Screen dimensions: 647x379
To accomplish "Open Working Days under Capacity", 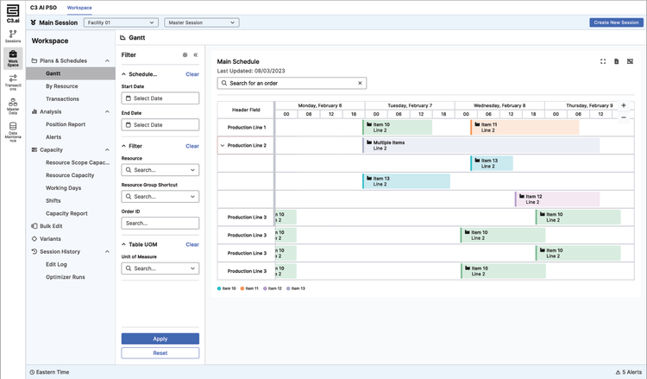I will coord(63,188).
